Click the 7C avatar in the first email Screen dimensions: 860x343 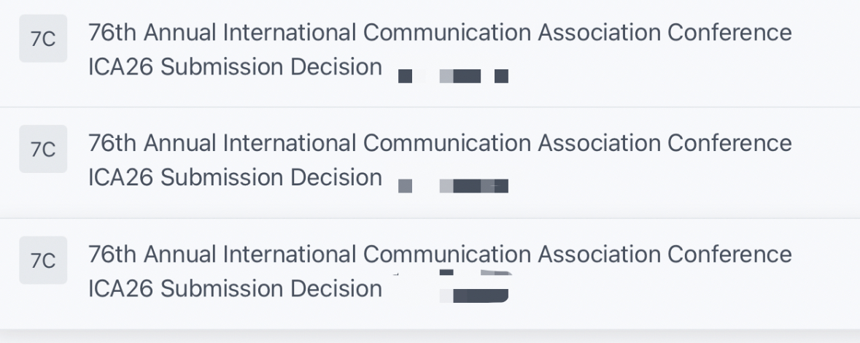point(43,39)
